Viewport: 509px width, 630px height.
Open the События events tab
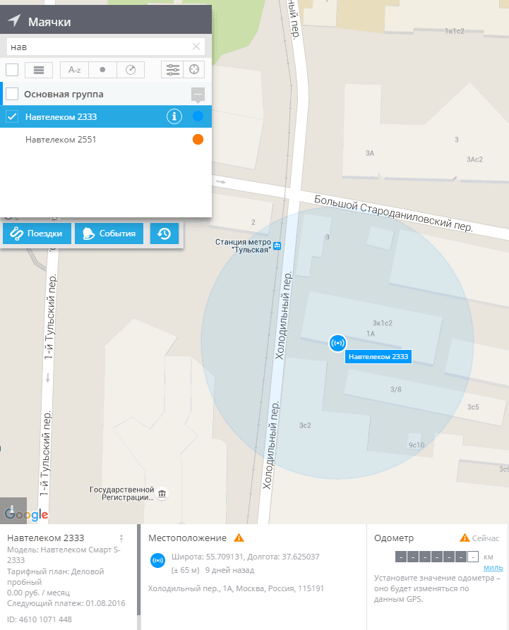(x=109, y=234)
